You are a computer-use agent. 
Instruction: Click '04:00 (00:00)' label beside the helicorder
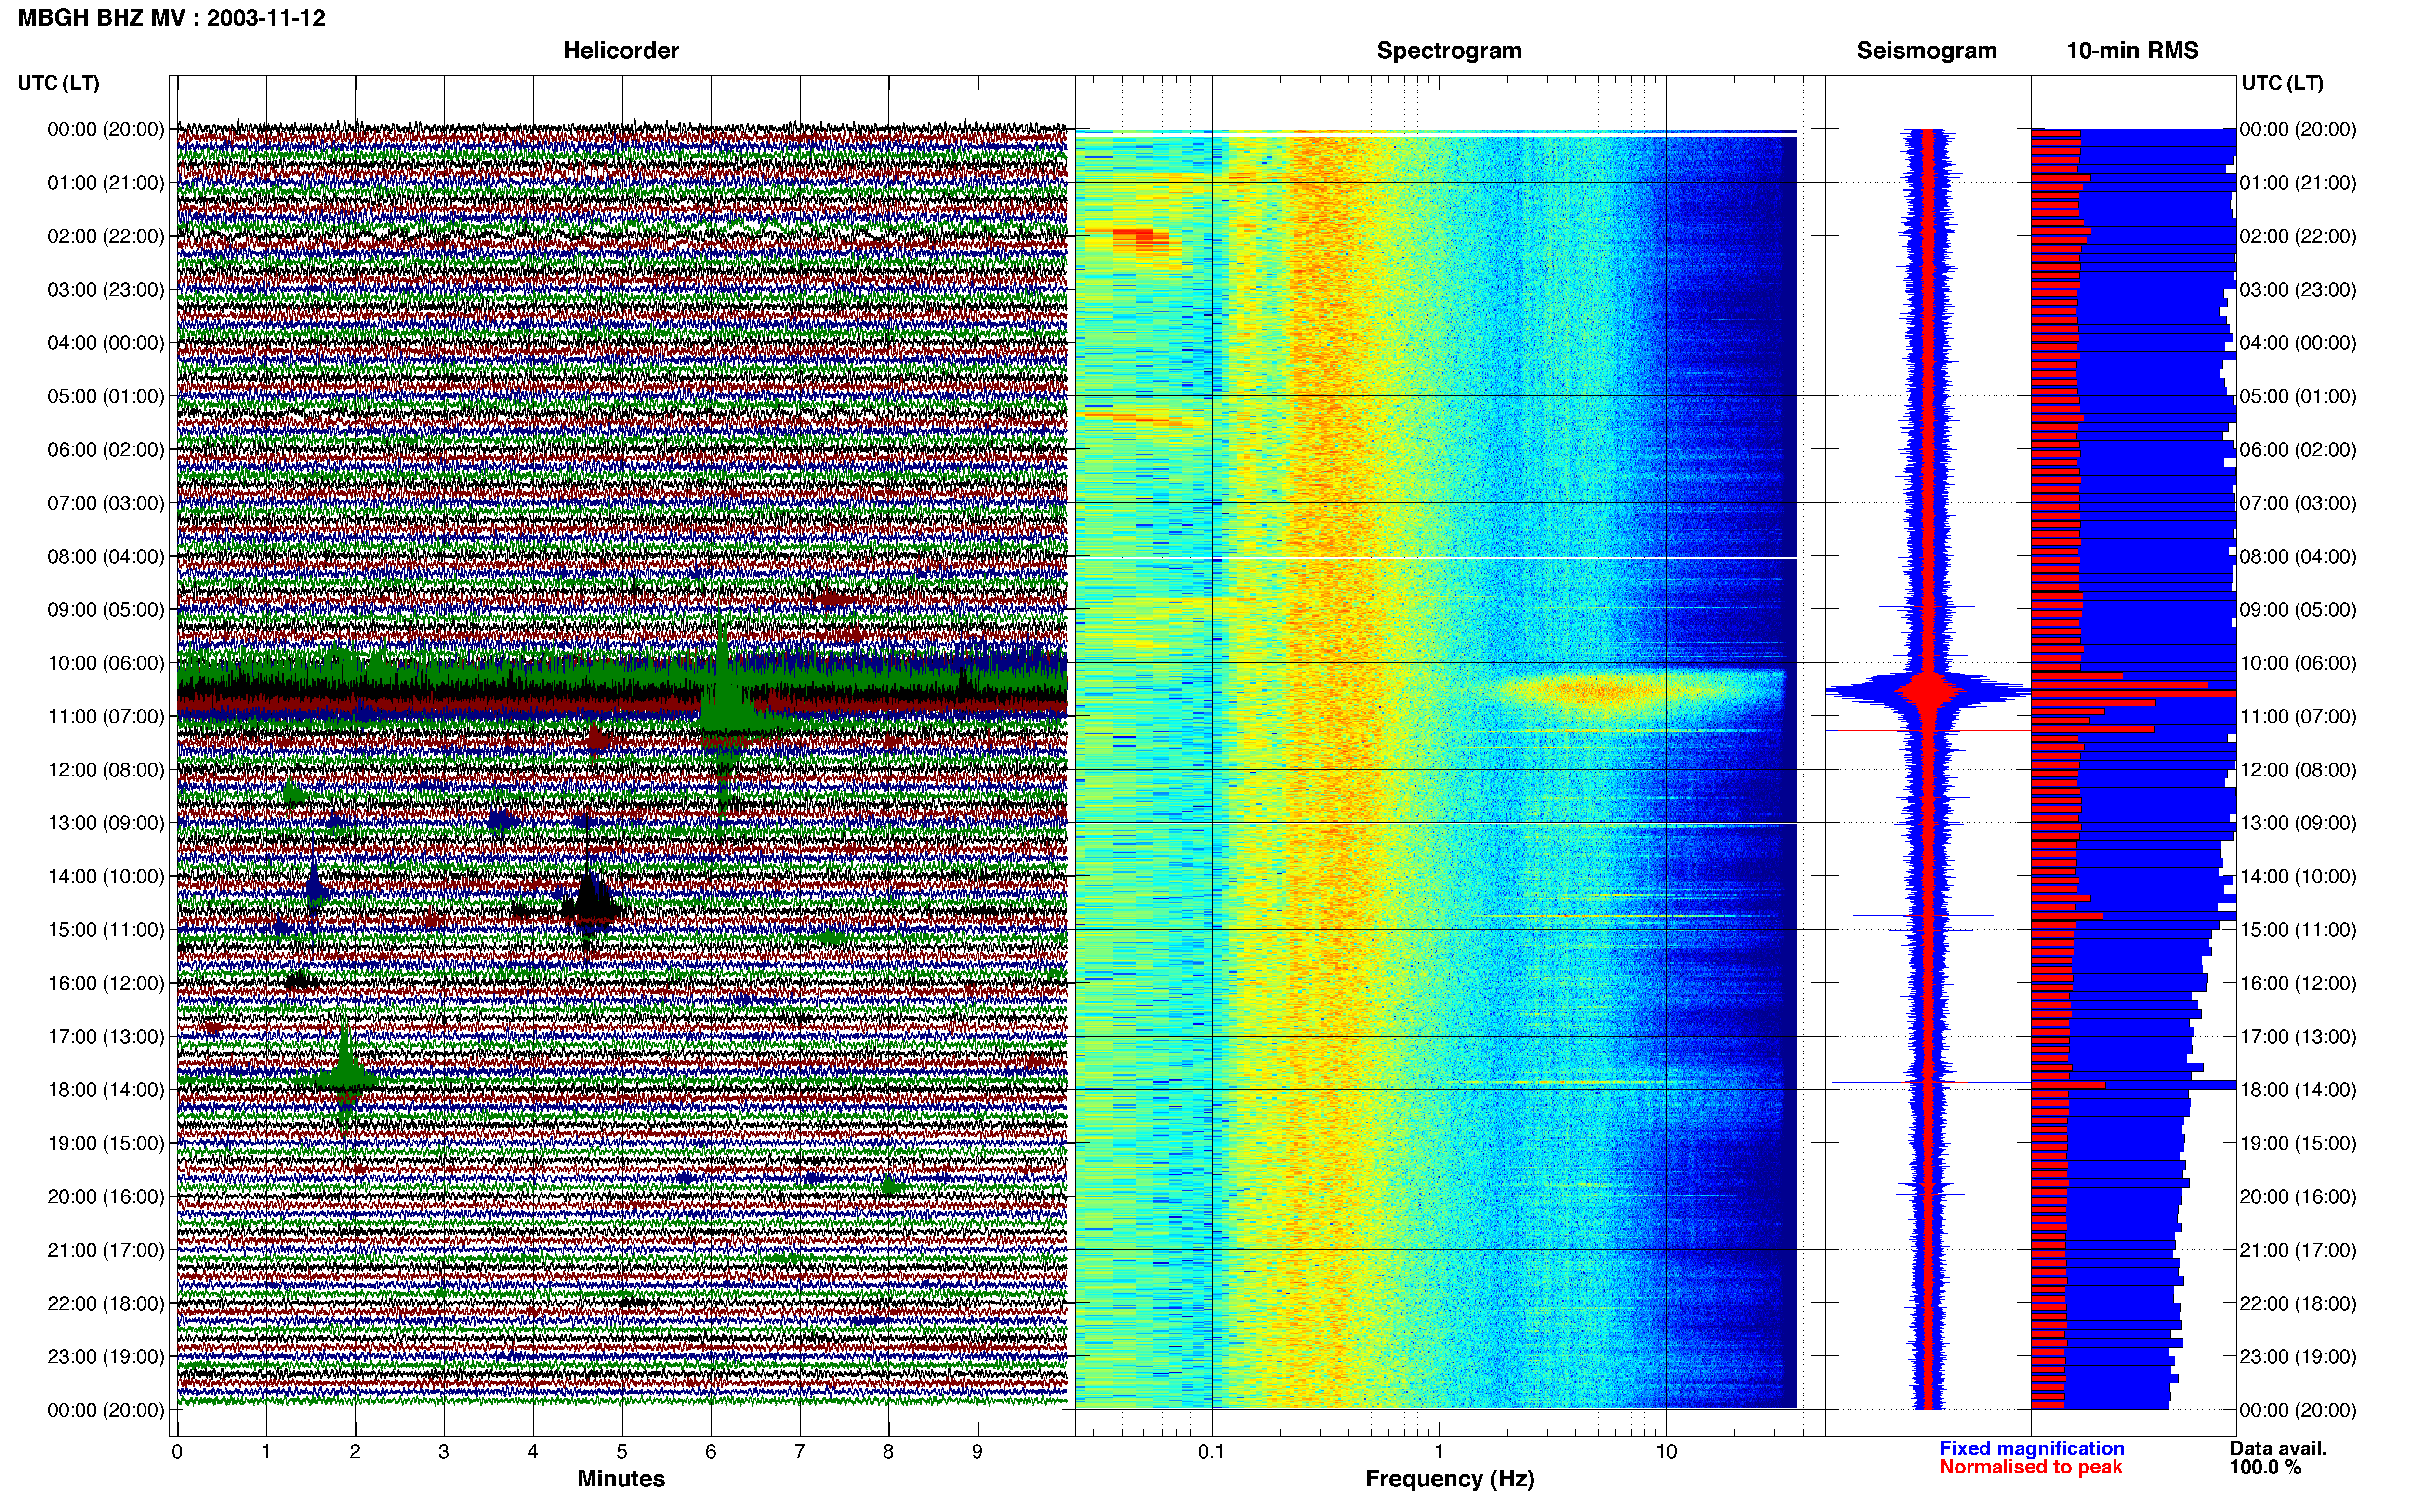pyautogui.click(x=106, y=343)
